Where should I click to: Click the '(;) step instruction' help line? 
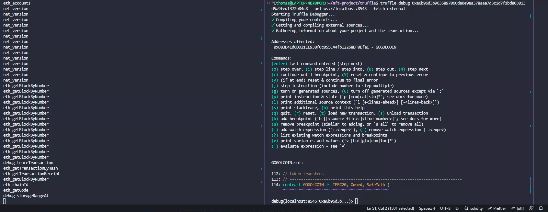(x=333, y=86)
